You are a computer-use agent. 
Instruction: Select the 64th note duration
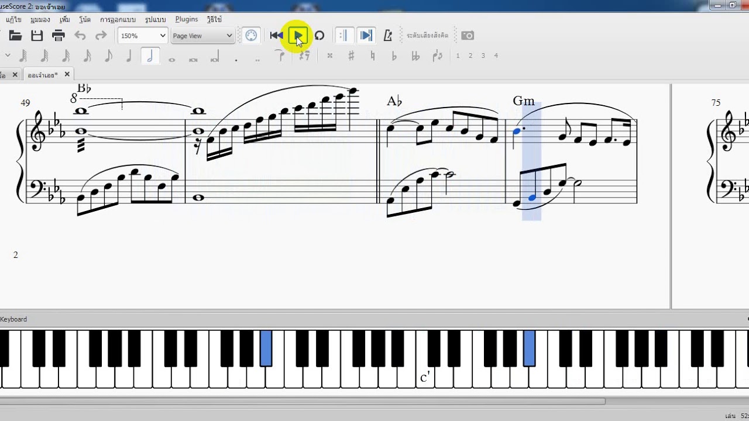44,56
